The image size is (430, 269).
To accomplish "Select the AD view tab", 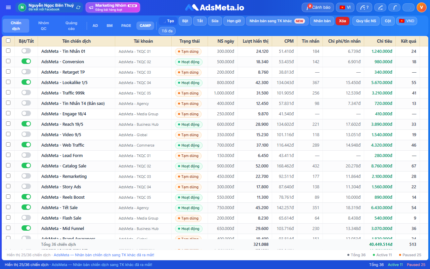I will [95, 26].
